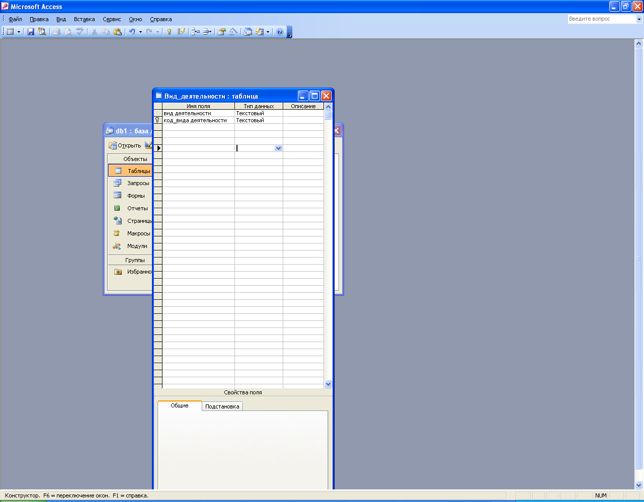Click the Объекты header bar in db1

130,159
